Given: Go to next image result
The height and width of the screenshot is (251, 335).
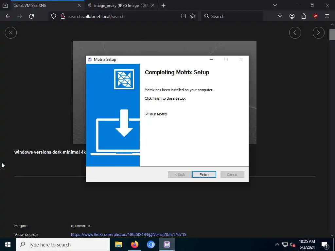Looking at the screenshot, I should point(318,33).
